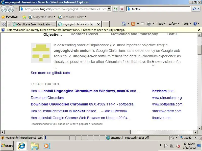Dismiss the Protected mode information bar
Screen dimensions: 202x151
(x=199, y=30)
